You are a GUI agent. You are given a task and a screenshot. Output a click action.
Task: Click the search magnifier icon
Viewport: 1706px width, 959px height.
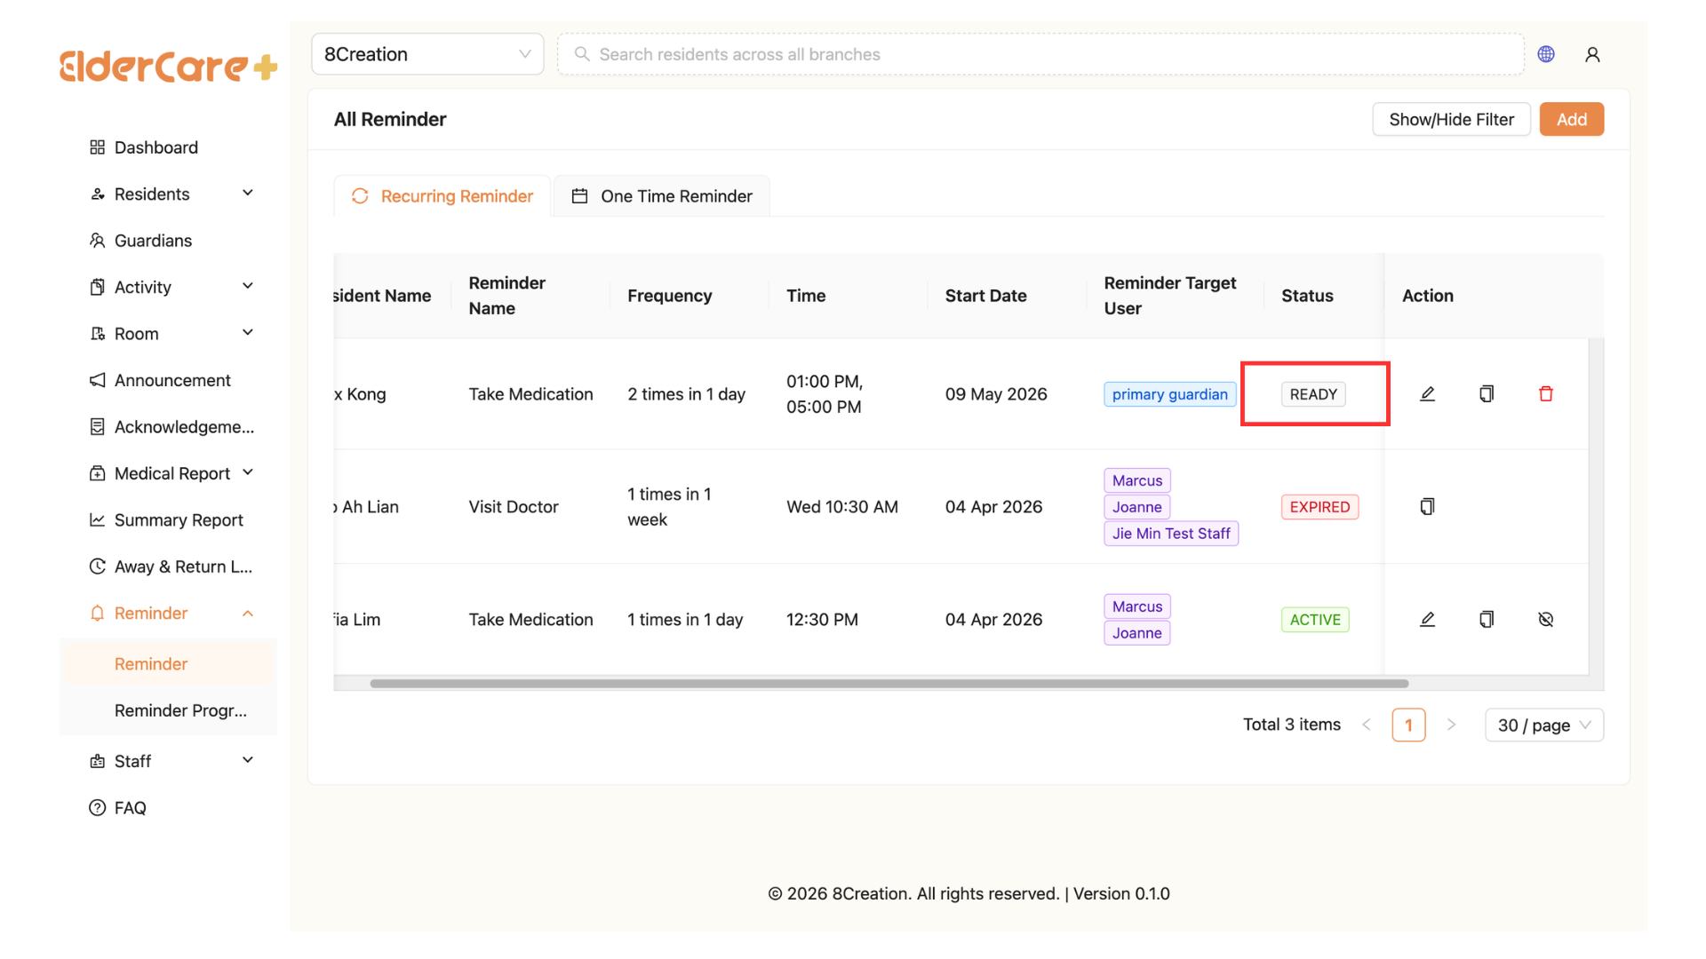tap(582, 54)
